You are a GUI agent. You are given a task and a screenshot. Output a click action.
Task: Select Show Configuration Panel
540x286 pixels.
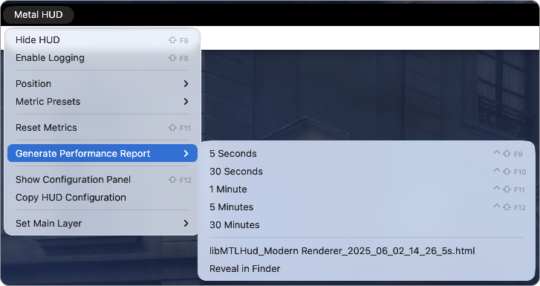click(103, 180)
